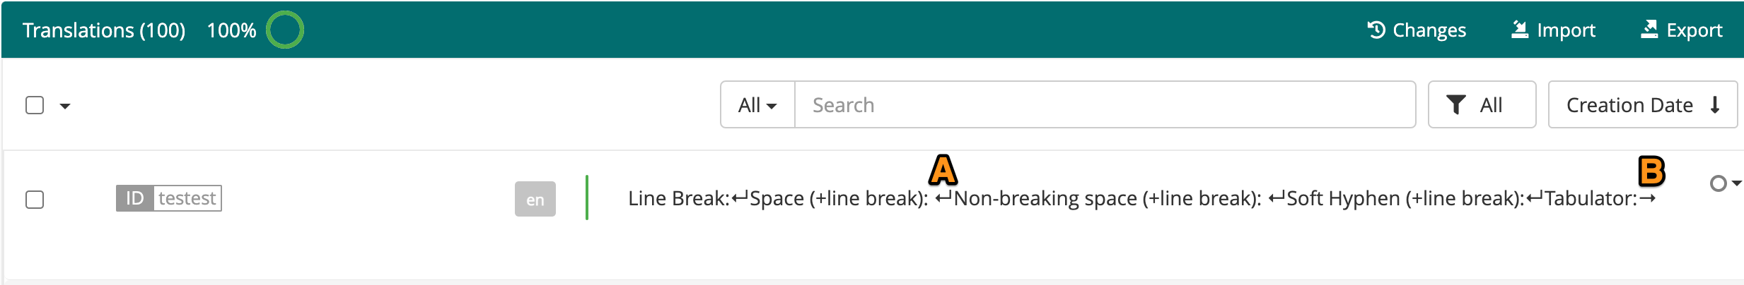Check the testest row checkbox

pos(35,200)
